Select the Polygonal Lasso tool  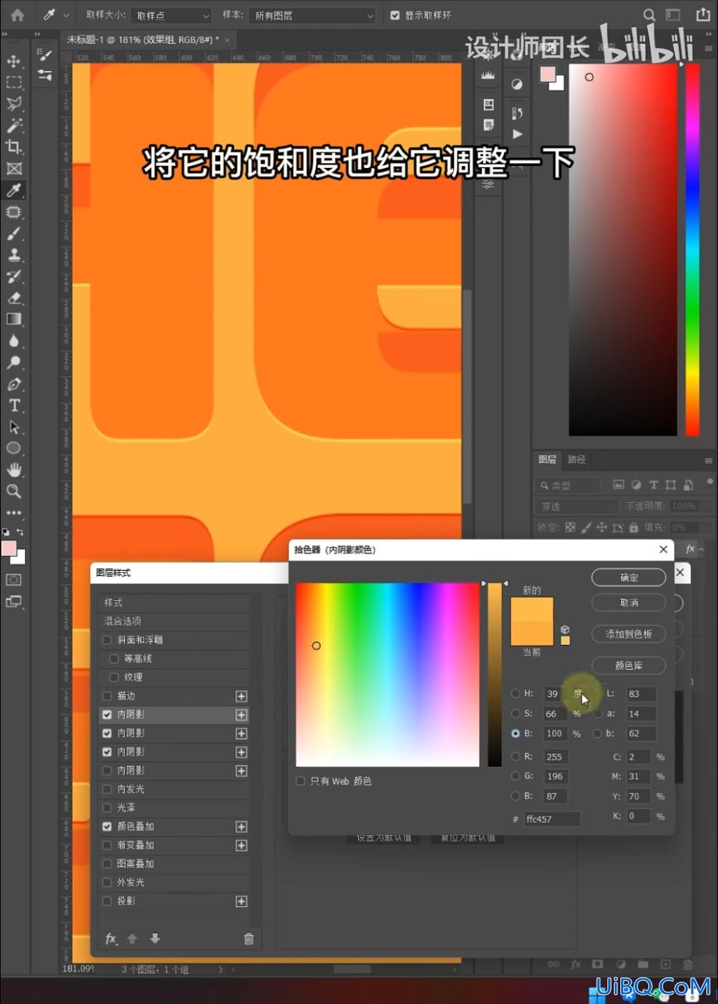click(x=14, y=104)
